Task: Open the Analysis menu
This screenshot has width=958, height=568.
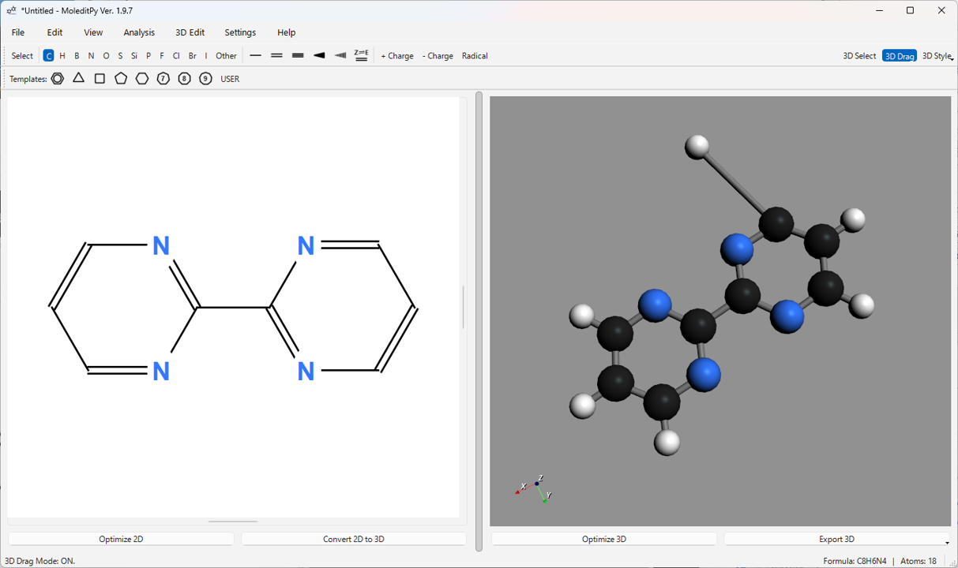Action: (x=139, y=32)
